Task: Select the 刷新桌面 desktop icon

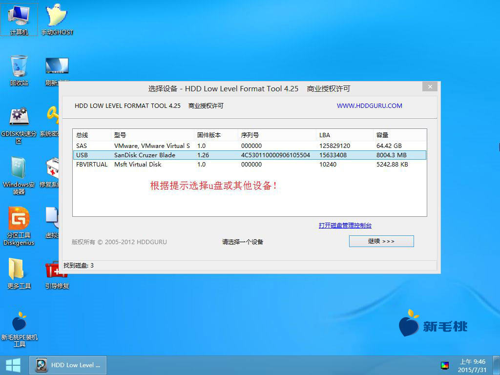Action: (57, 71)
